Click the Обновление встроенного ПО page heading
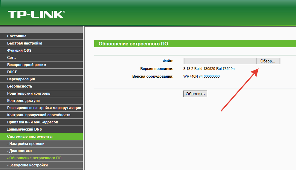Screen dimensions: 296x170 point(133,44)
